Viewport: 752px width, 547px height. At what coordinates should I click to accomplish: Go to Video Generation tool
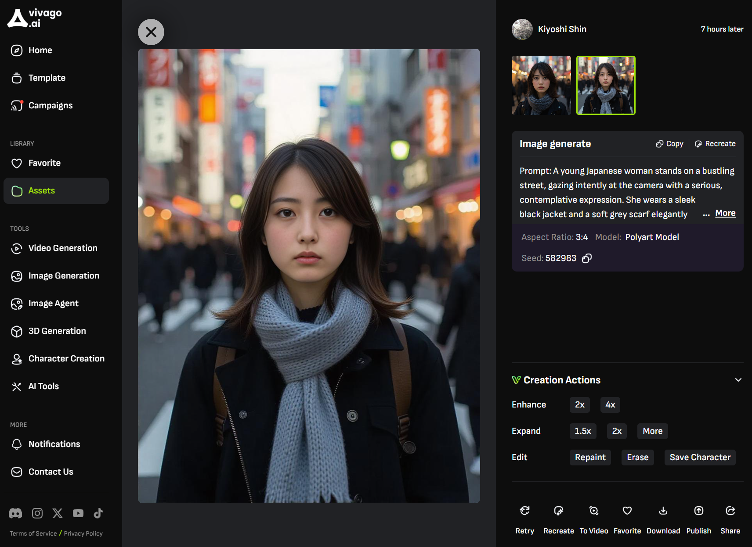pos(63,248)
